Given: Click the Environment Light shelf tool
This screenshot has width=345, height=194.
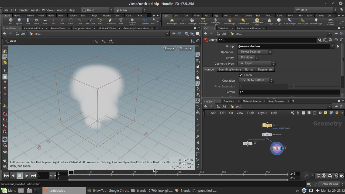Looking at the screenshot, I should pyautogui.click(x=257, y=22).
